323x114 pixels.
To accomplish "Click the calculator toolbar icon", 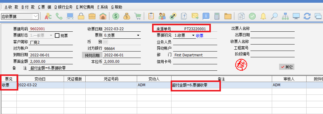I will click(x=217, y=16).
